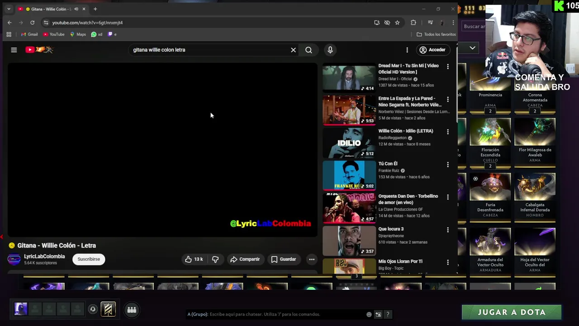Image resolution: width=579 pixels, height=326 pixels.
Task: Open the LyricLabColombia channel name link
Action: tap(44, 256)
